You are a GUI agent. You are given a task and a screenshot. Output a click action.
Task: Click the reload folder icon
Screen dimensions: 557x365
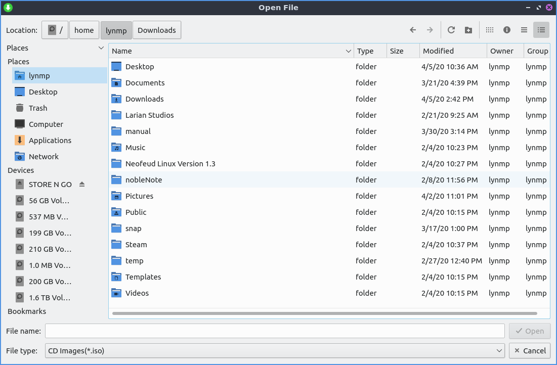pyautogui.click(x=451, y=30)
